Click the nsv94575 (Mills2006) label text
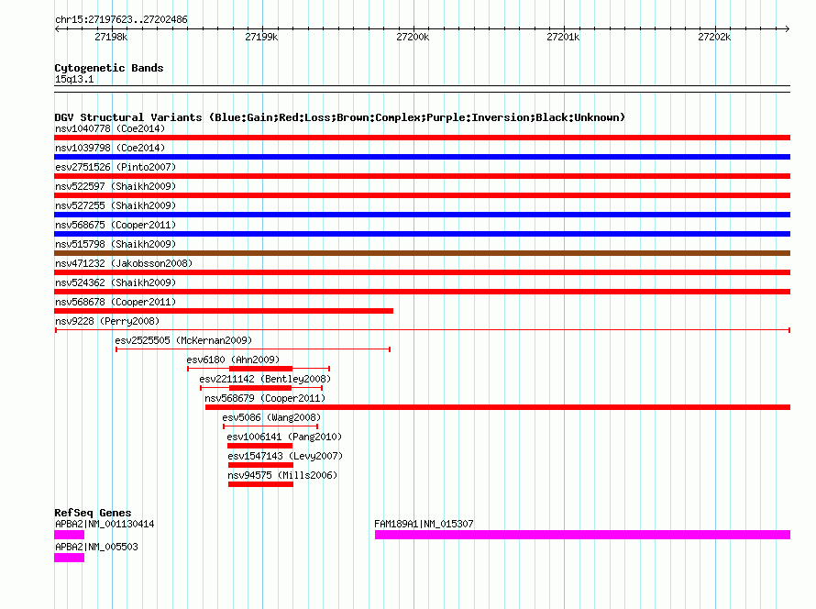 point(282,475)
